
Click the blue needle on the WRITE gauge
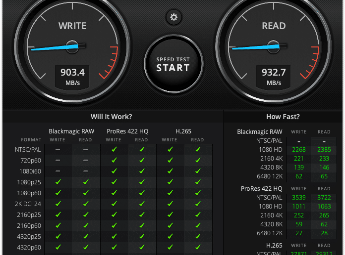(55, 47)
